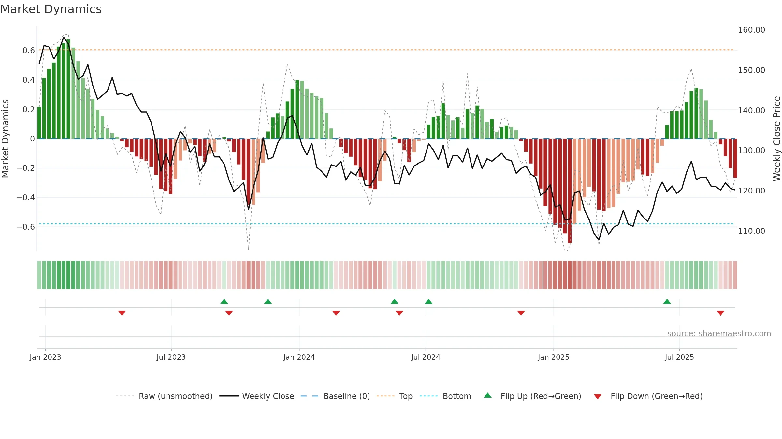Toggle the Weekly Close legend entry
This screenshot has width=782, height=439.
256,396
